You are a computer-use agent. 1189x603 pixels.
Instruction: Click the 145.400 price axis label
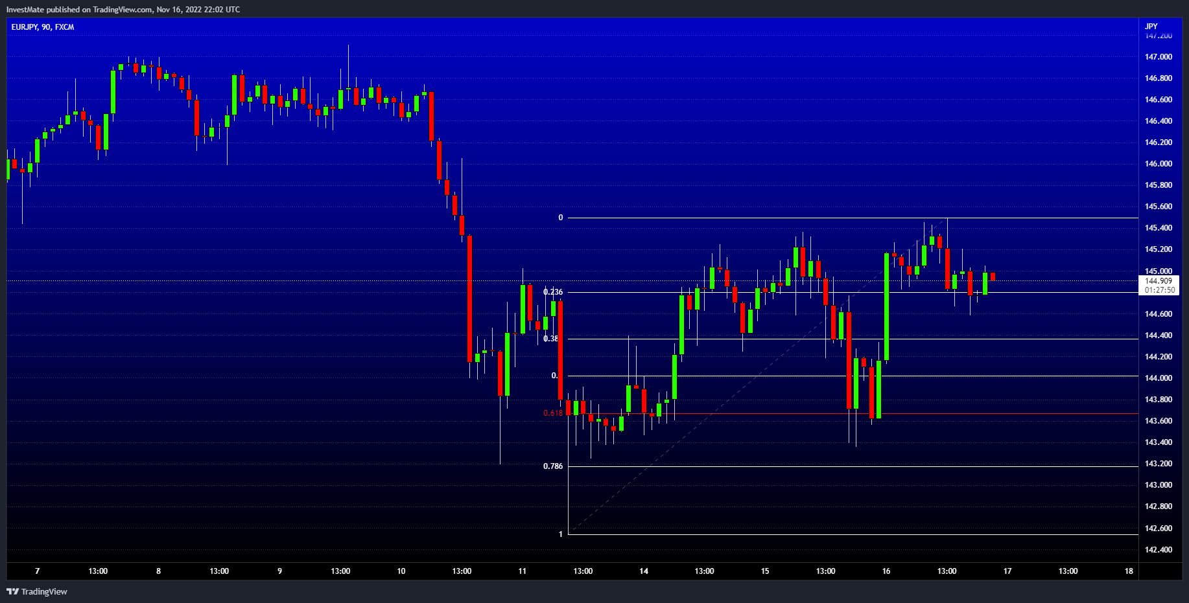tap(1159, 228)
